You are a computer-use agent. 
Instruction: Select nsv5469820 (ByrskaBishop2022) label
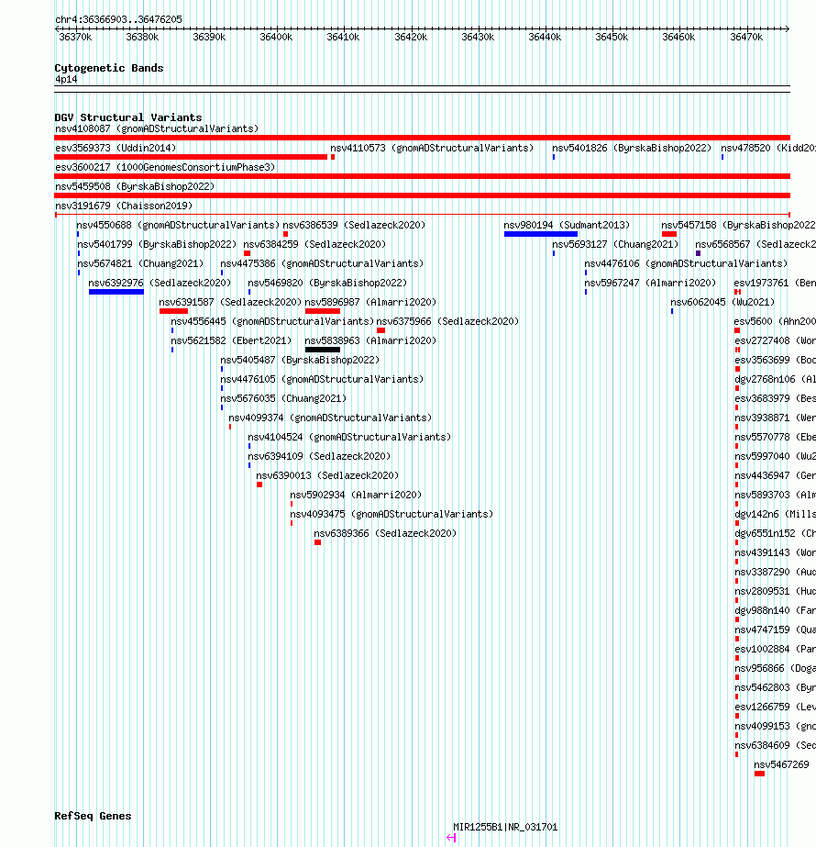point(327,283)
